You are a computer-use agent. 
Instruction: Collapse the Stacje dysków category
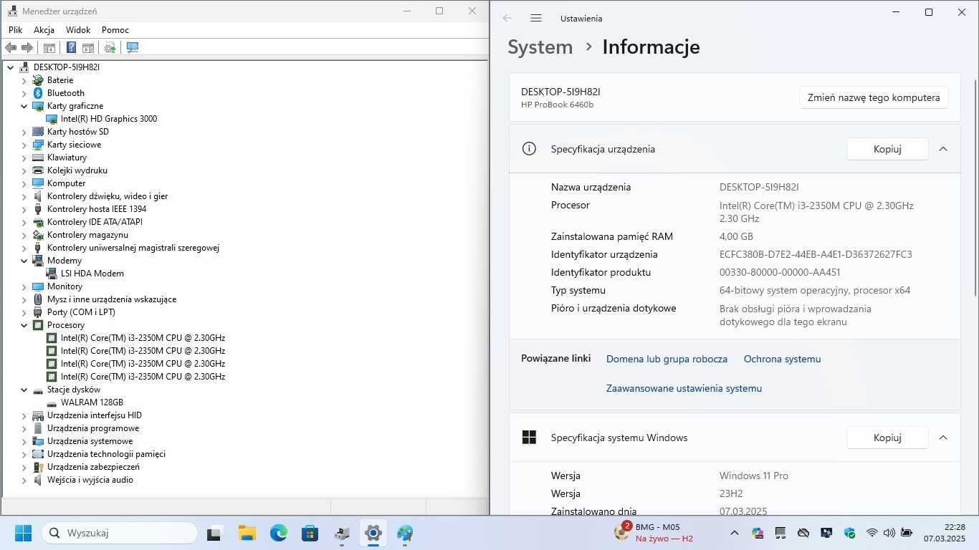[x=24, y=390]
